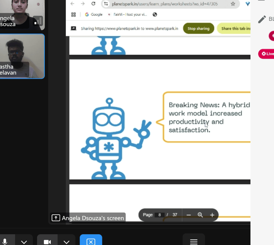Click the round red button below pencil
This screenshot has height=245, width=274.
point(271,36)
